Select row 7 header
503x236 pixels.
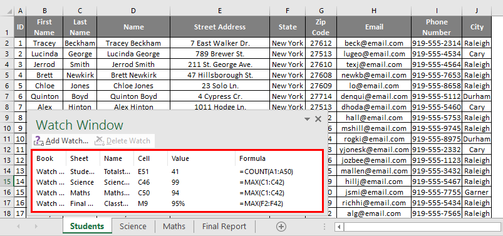(x=7, y=96)
